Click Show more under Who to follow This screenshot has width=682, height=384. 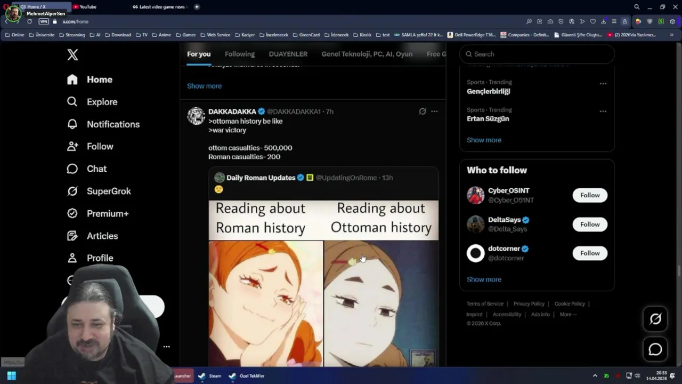click(484, 279)
